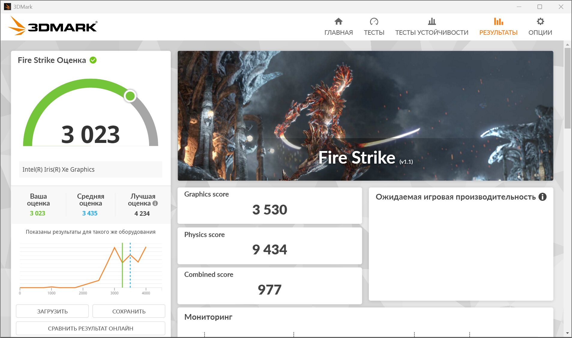Image resolution: width=572 pixels, height=338 pixels.
Task: Click the chart icon above ТЕСТЫ УСТОЙЧИВОСТИ
Action: click(x=432, y=22)
